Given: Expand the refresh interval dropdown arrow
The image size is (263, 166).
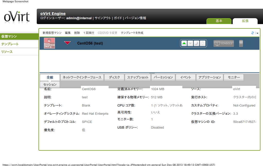Looking at the screenshot, I should (x=257, y=33).
